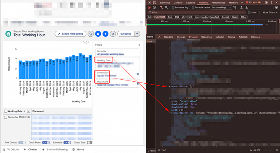This screenshot has height=153, width=280.
Task: Remove the Placement filter with the trash icon
Action: (138, 83)
